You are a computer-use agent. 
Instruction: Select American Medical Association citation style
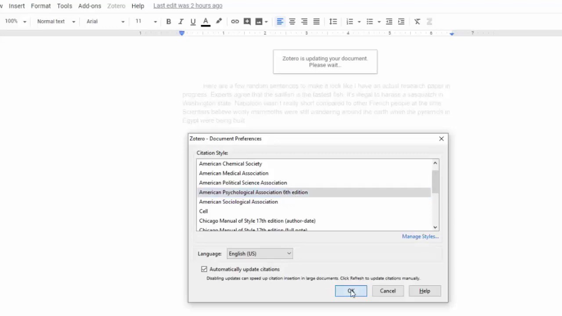(x=314, y=173)
